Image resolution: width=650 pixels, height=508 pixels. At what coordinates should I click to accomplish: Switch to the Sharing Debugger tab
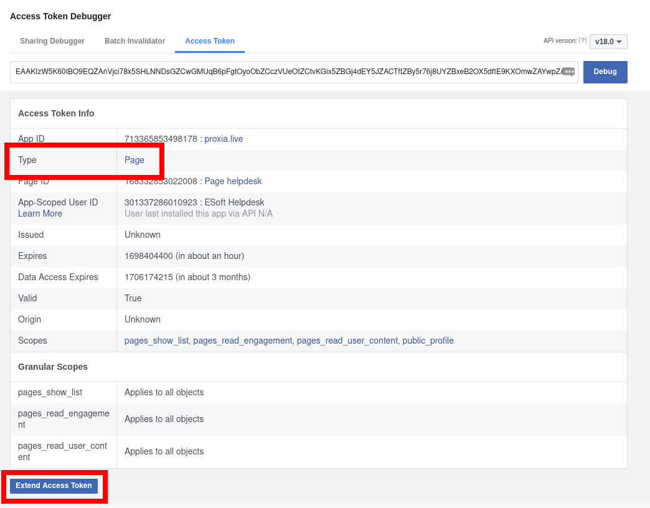tap(52, 41)
